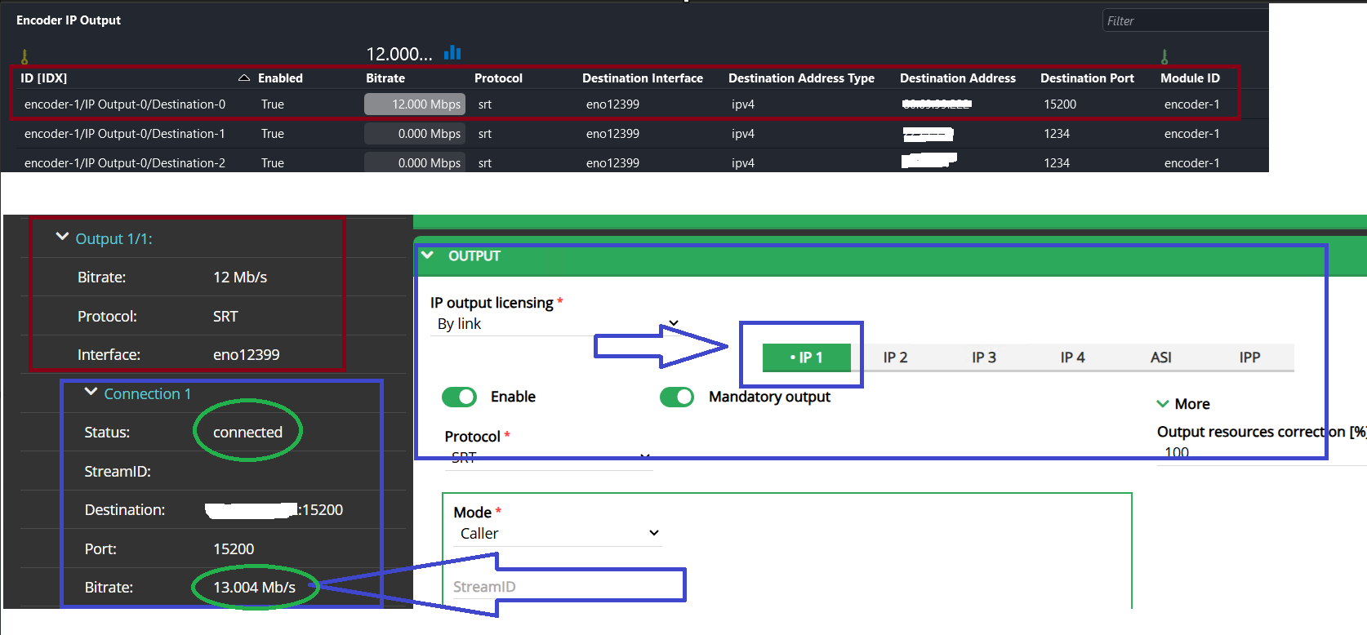
Task: Click the 12.000... total bitrate summary
Action: pos(399,54)
